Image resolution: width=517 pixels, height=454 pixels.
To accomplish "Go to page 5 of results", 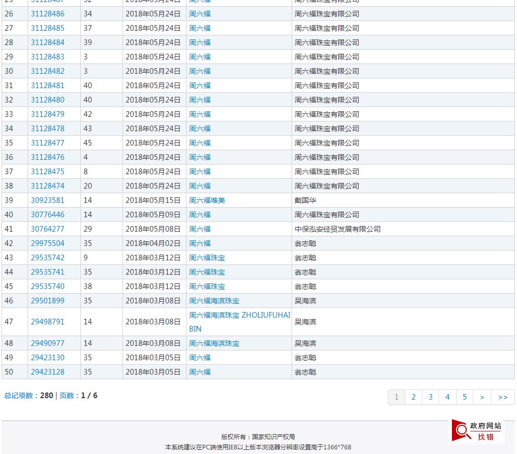I will click(x=465, y=397).
